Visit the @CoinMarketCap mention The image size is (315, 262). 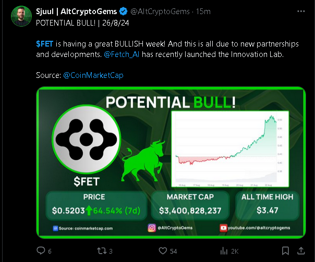coord(93,75)
